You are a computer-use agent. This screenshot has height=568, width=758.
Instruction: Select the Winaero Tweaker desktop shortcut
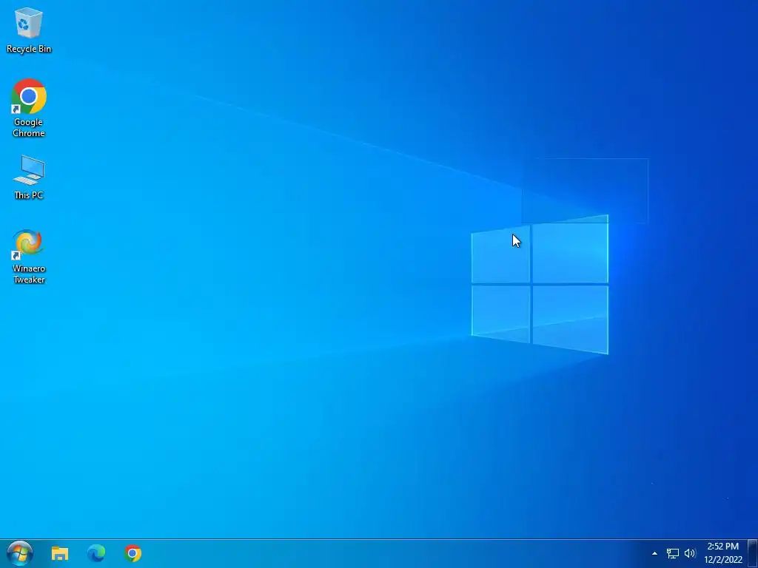[29, 257]
